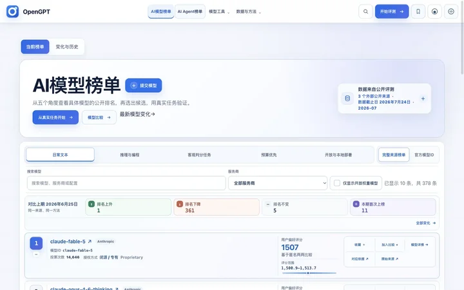This screenshot has height=290, width=464.
Task: Click the red 排名下降 arrow icon
Action: point(180,204)
